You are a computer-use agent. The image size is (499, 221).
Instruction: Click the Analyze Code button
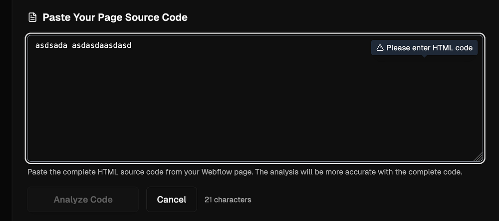(x=83, y=200)
